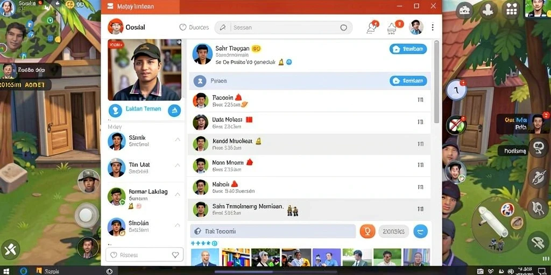Click the orange trophy button

tap(368, 231)
